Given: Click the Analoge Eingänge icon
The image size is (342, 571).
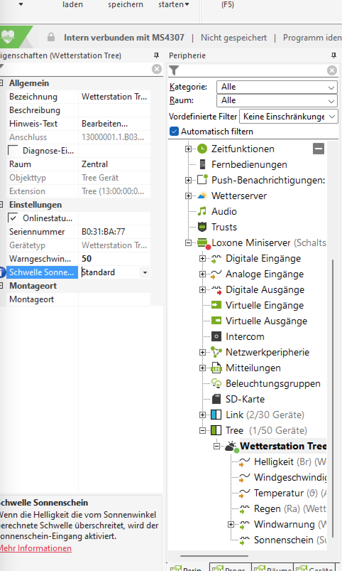Looking at the screenshot, I should coord(216,274).
